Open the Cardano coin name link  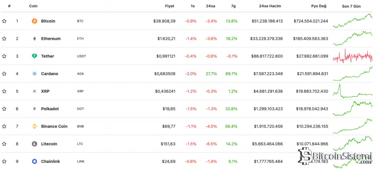[50, 74]
